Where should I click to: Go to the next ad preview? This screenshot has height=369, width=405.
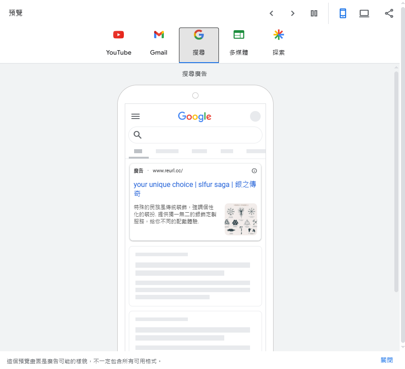(292, 13)
